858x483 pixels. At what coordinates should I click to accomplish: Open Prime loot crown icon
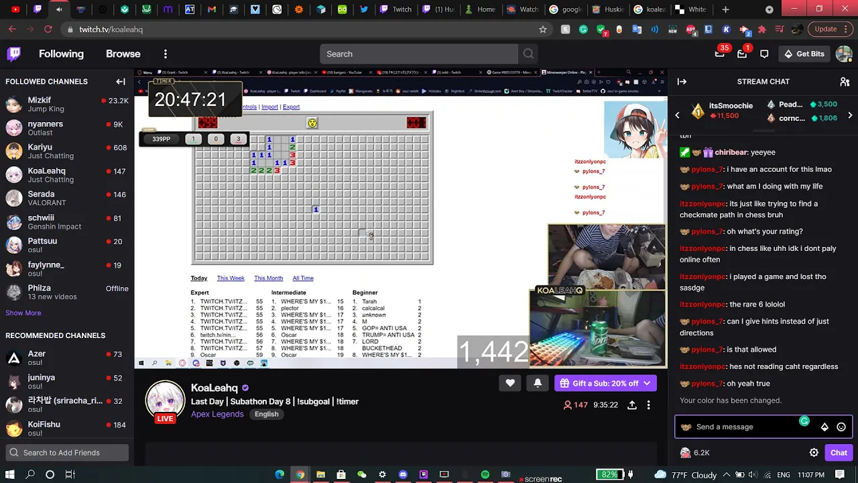point(719,54)
